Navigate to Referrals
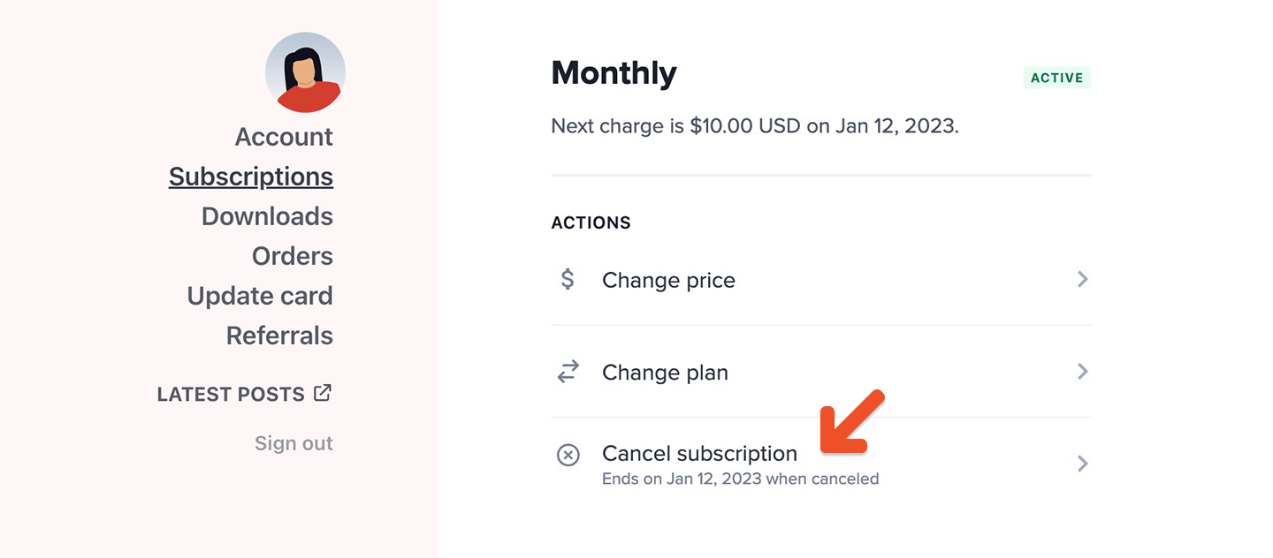This screenshot has width=1273, height=558. (279, 336)
